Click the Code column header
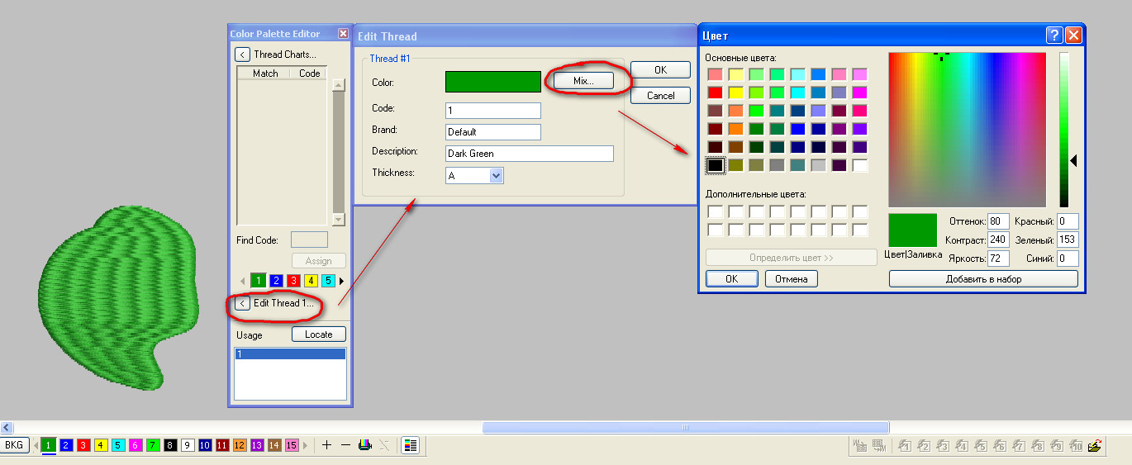The width and height of the screenshot is (1132, 465). point(310,74)
